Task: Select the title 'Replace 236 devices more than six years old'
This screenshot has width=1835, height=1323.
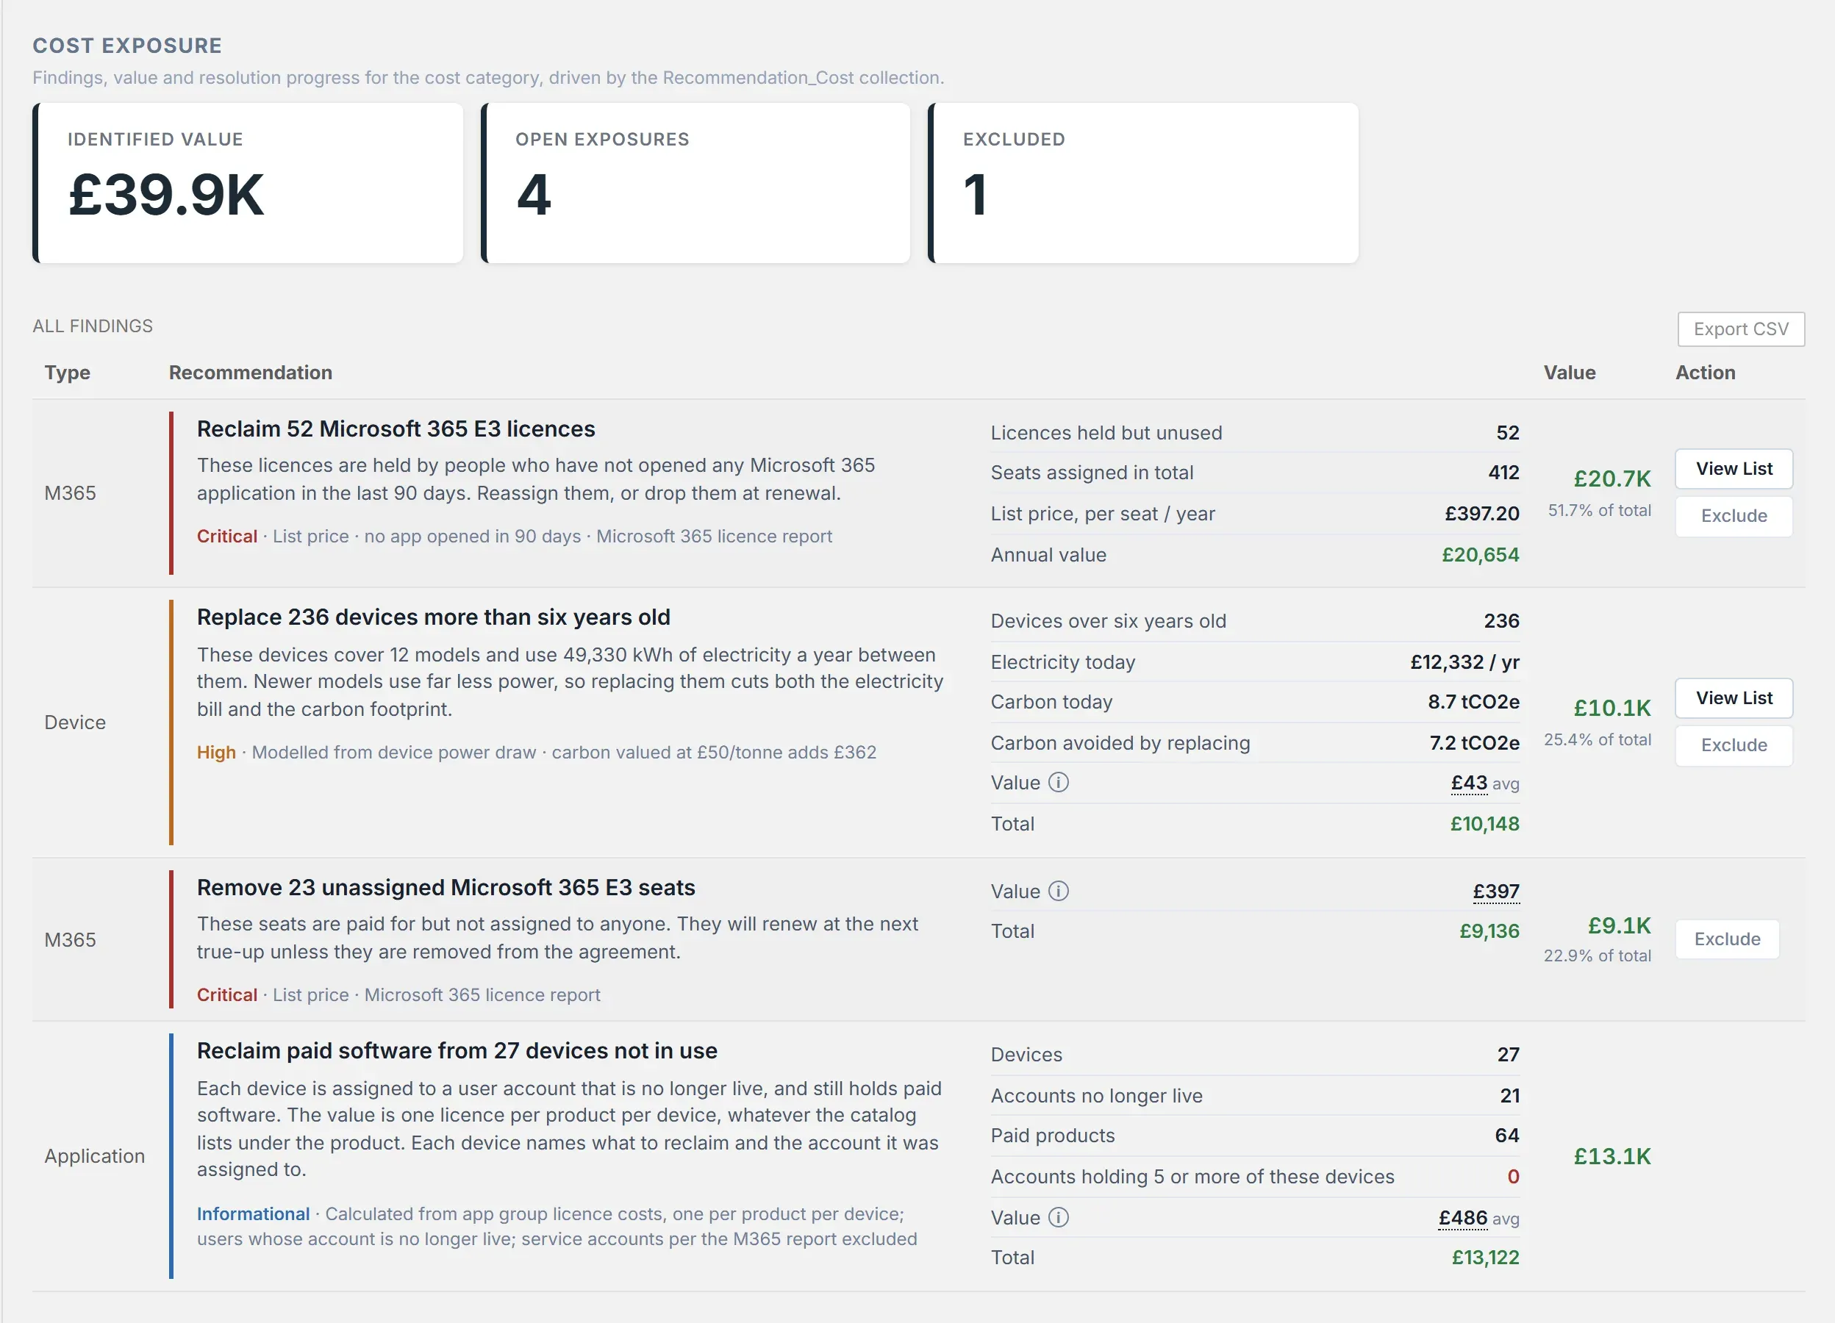Action: click(x=434, y=617)
